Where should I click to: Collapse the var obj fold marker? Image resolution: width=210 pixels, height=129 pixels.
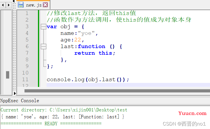(x=43, y=26)
